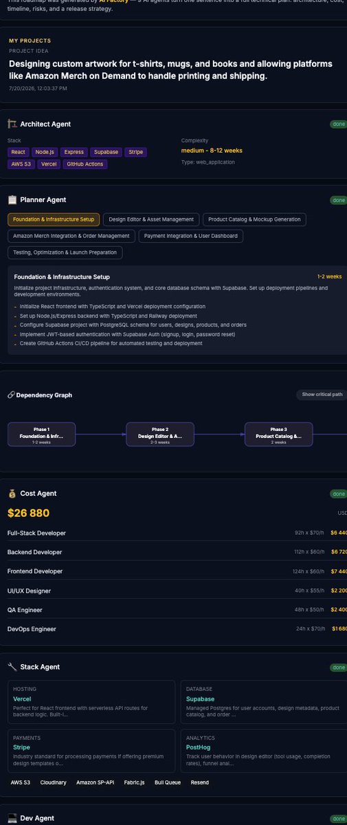Click the purple AWS S3 tag in Architect stack
This screenshot has height=825, width=347.
coord(20,164)
